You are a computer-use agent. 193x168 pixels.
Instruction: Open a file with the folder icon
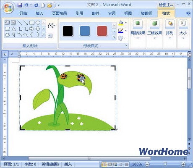[50, 5]
